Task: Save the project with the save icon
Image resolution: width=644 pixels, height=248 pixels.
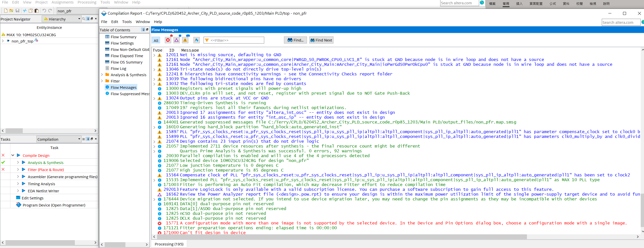Action: pyautogui.click(x=17, y=11)
